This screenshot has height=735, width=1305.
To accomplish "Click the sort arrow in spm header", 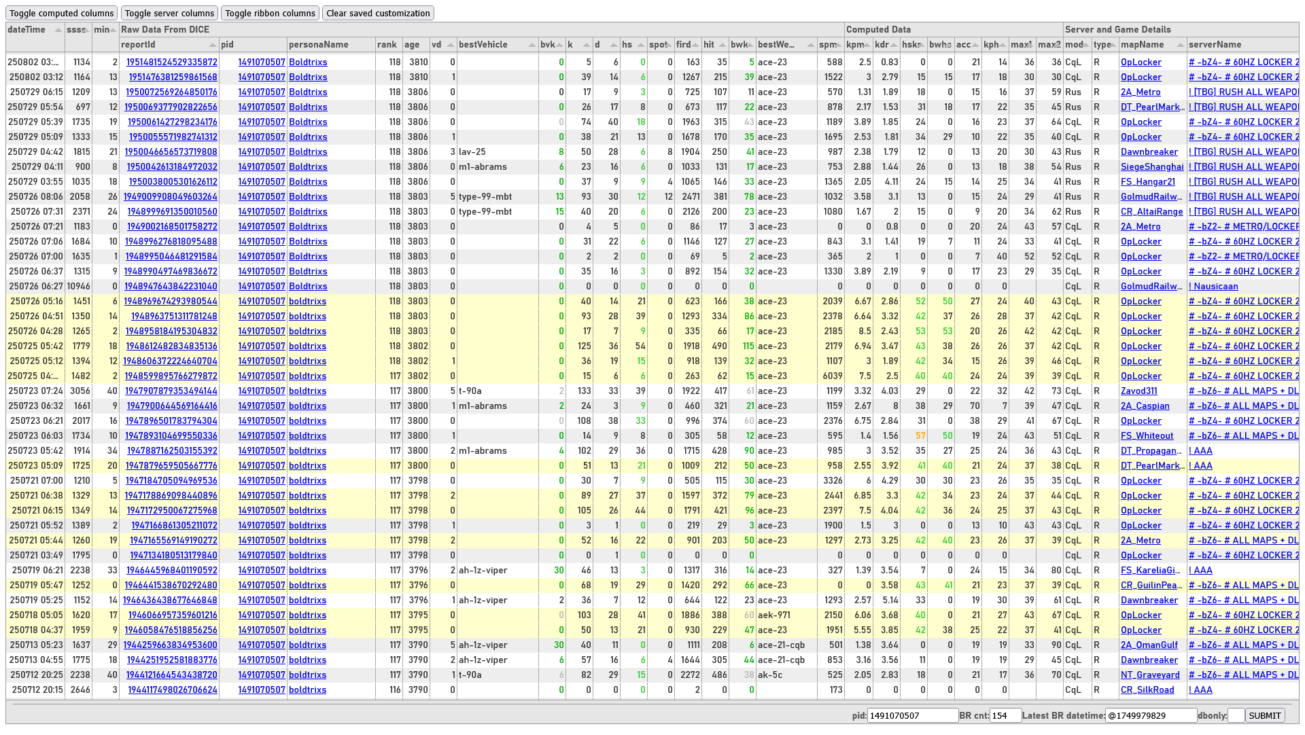I will [x=839, y=45].
